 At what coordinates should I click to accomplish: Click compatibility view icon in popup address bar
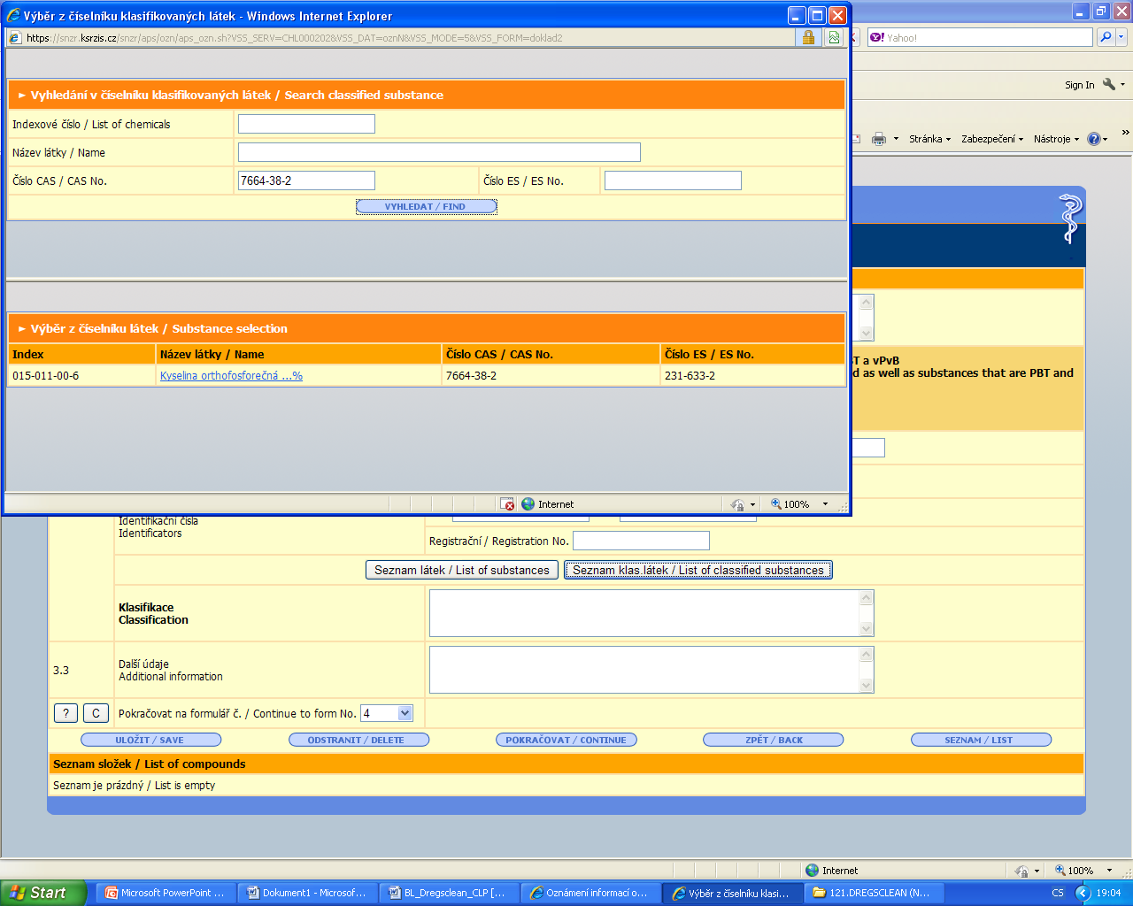coord(834,37)
